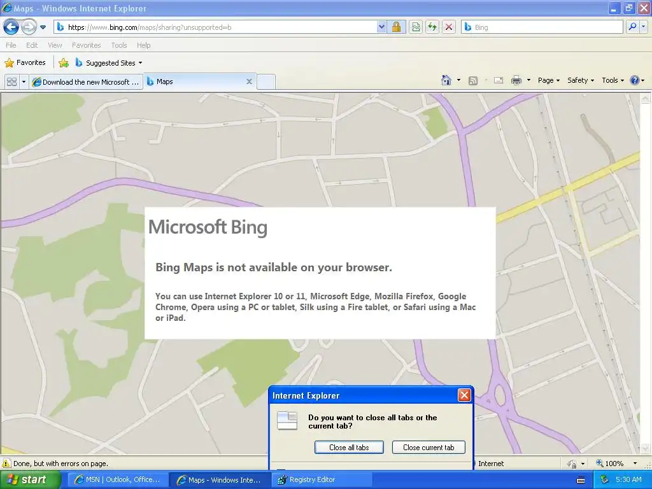Click Add to Favorites Bar icon
Viewport: 652px width, 489px height.
pos(64,63)
